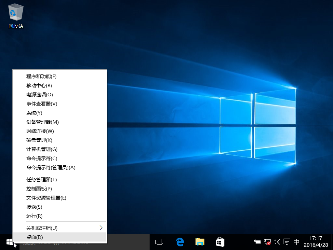Open the Recycle Bin desktop icon
This screenshot has width=333, height=250.
click(x=16, y=16)
